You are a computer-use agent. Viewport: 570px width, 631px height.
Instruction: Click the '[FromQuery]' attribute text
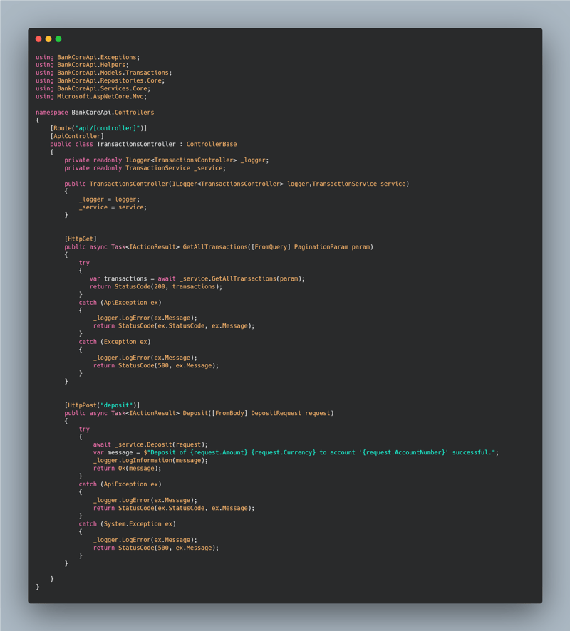271,246
